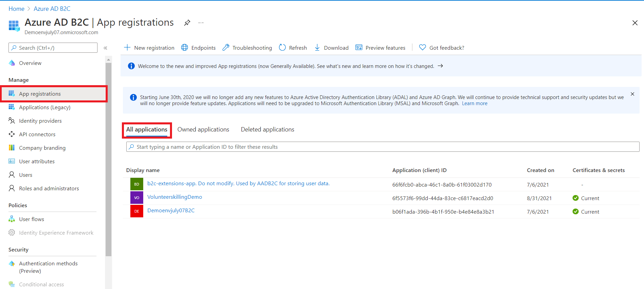
Task: Click the Users person icon
Action: point(12,175)
